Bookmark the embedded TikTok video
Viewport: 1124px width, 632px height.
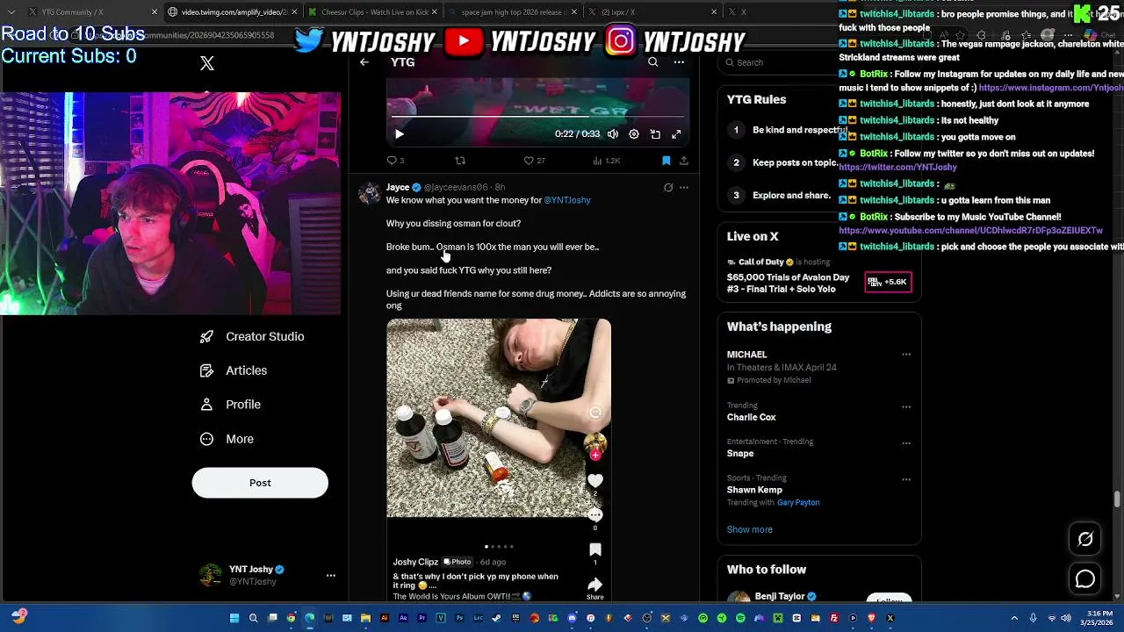pyautogui.click(x=595, y=549)
